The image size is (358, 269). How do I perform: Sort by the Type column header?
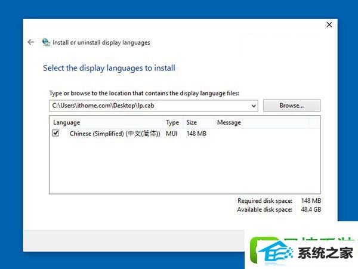pos(172,122)
